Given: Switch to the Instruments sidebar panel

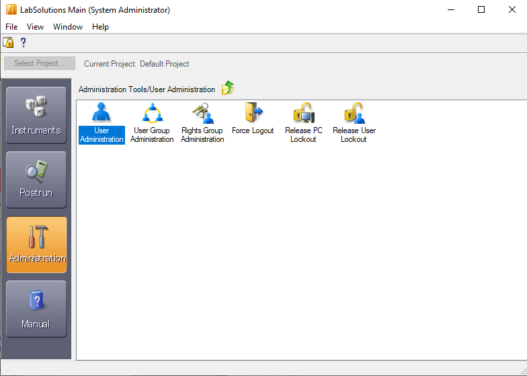Looking at the screenshot, I should point(36,115).
